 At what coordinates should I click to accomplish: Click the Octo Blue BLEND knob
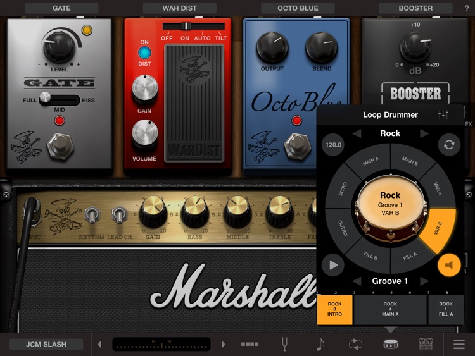[x=321, y=47]
